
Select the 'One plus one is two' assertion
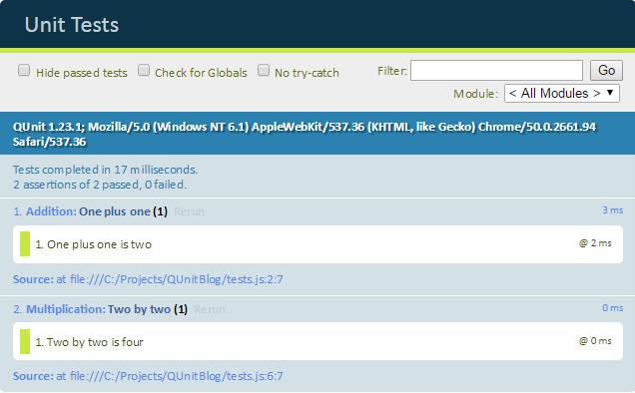click(317, 244)
